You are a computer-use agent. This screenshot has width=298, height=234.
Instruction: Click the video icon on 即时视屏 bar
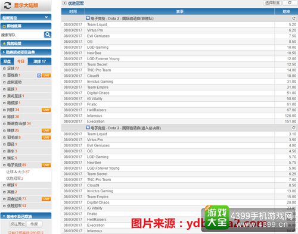pyautogui.click(x=4, y=26)
